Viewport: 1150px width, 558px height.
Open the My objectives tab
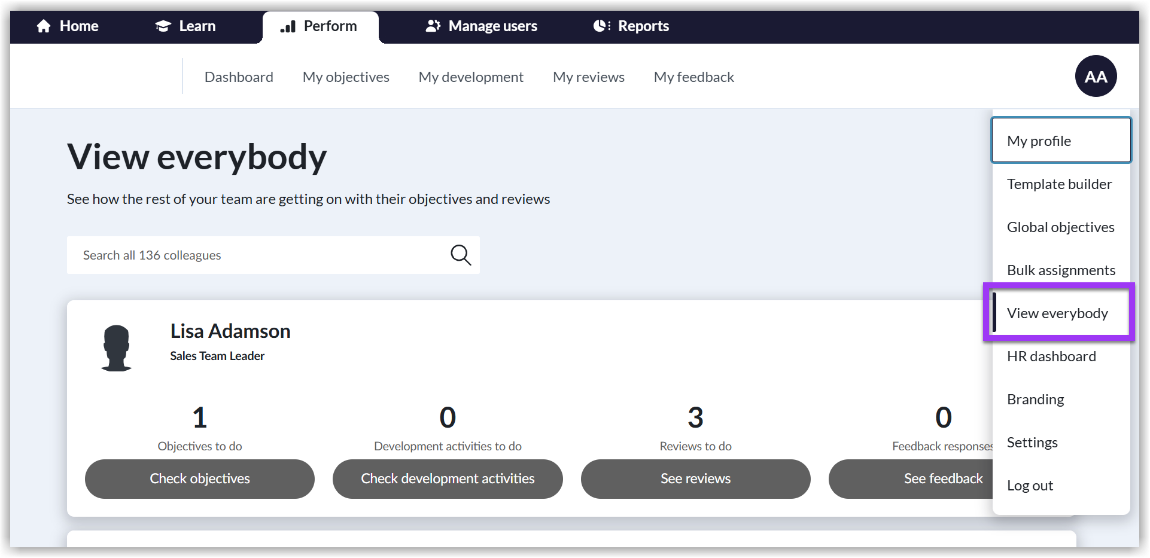(x=346, y=77)
